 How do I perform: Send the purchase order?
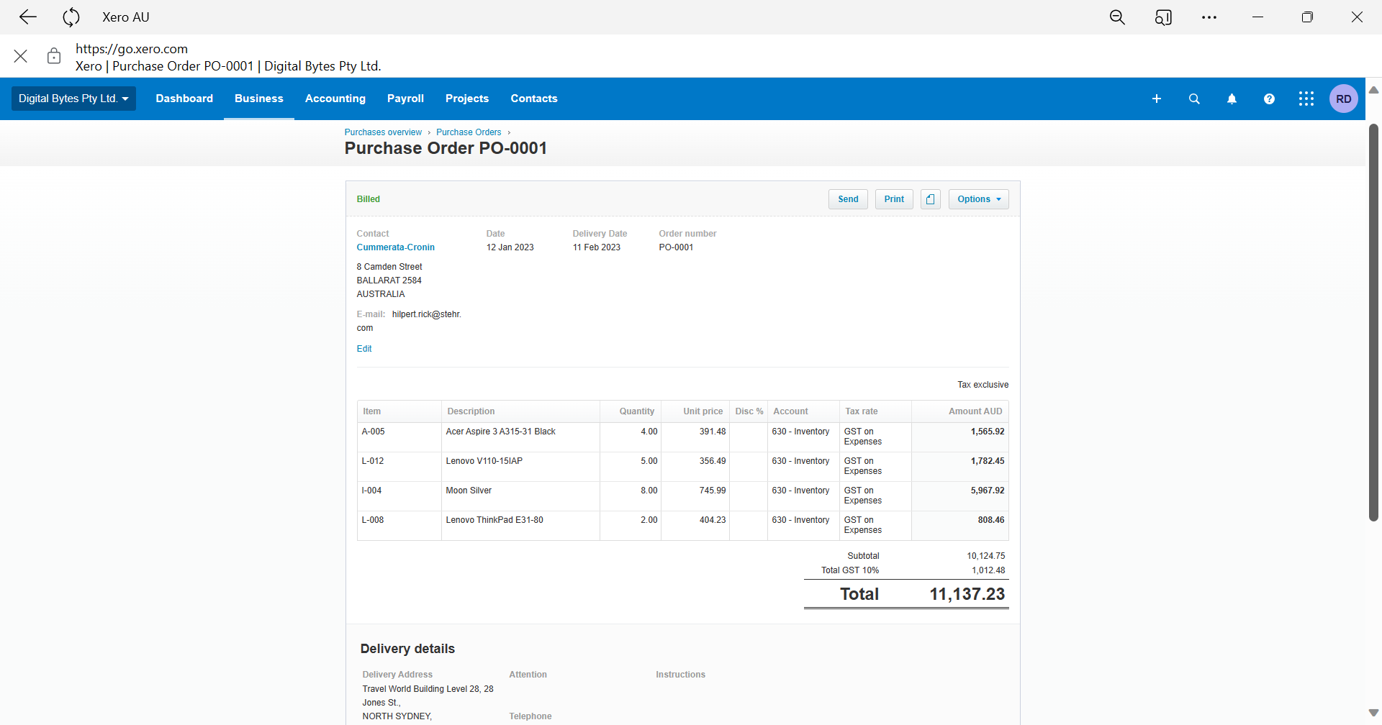point(848,199)
